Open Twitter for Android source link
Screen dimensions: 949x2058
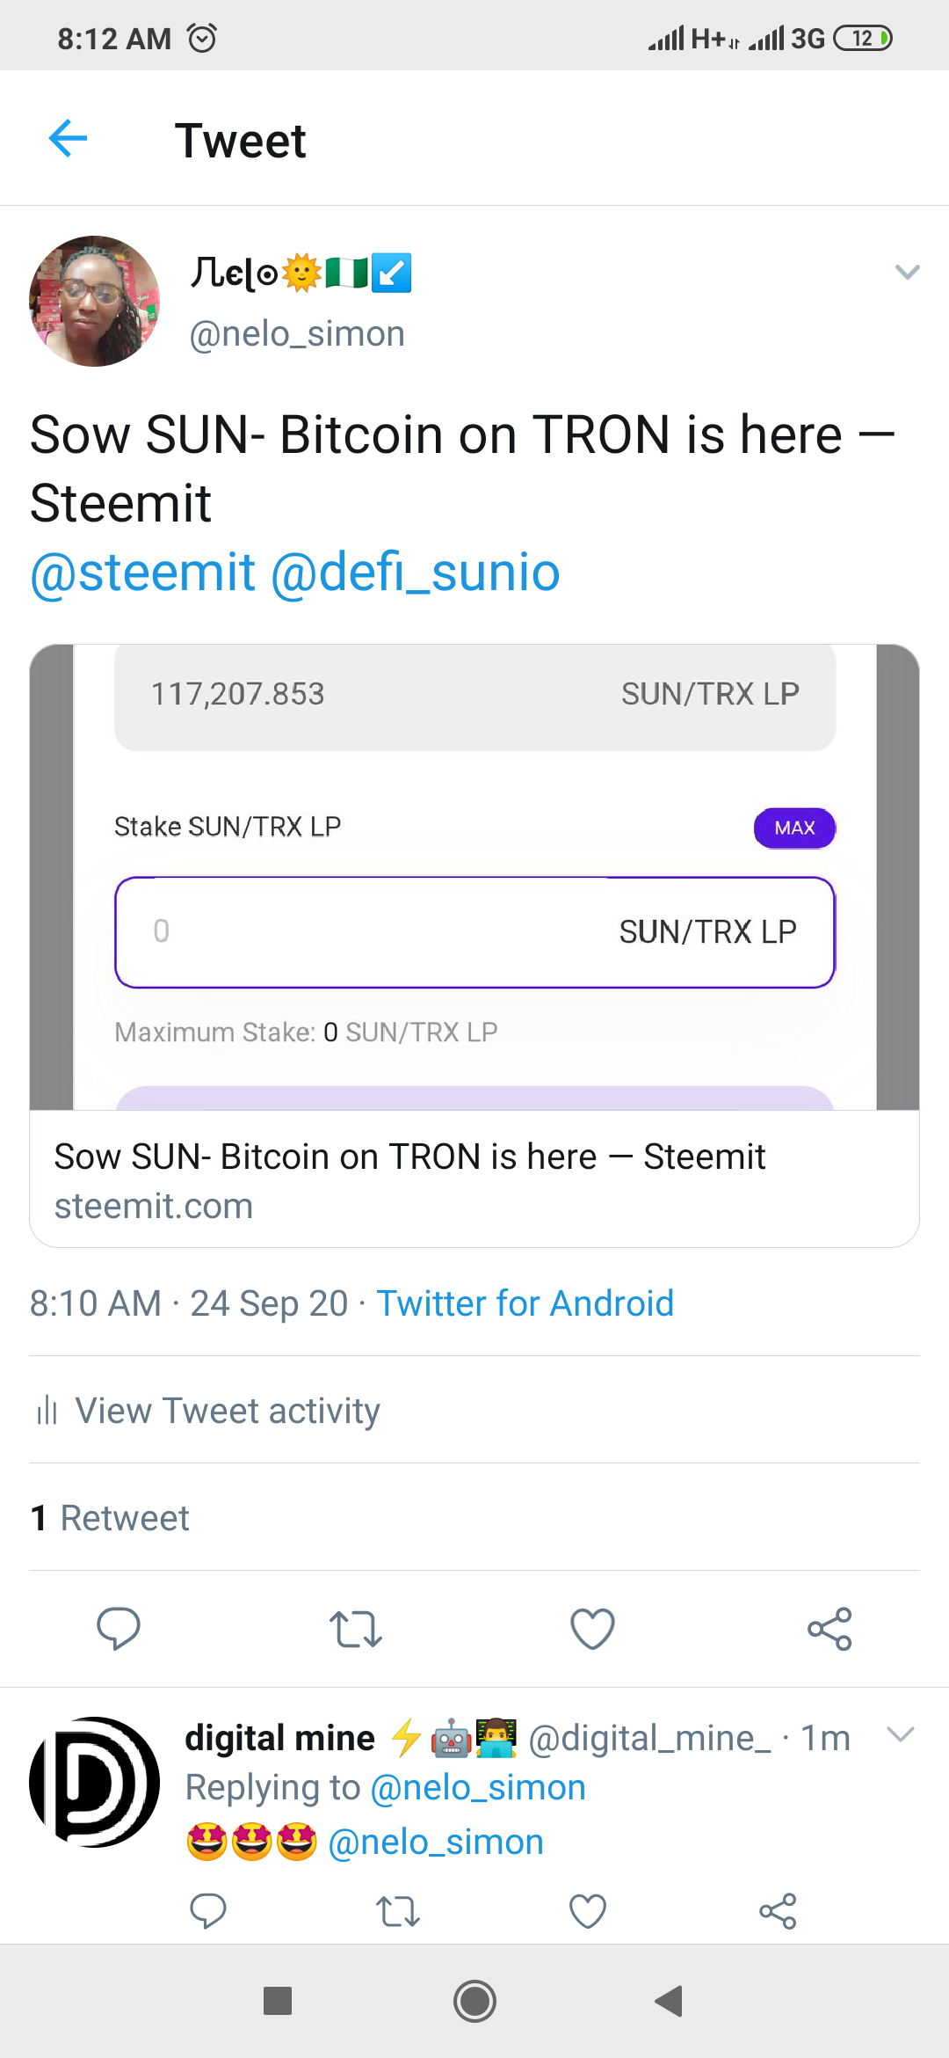(525, 1303)
